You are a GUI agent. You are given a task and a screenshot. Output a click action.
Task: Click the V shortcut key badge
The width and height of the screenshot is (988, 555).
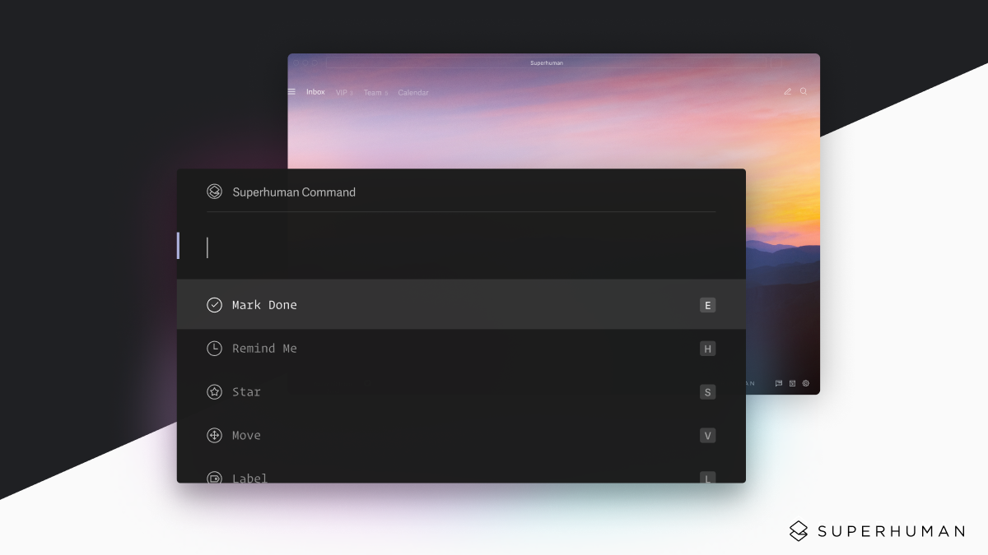707,436
